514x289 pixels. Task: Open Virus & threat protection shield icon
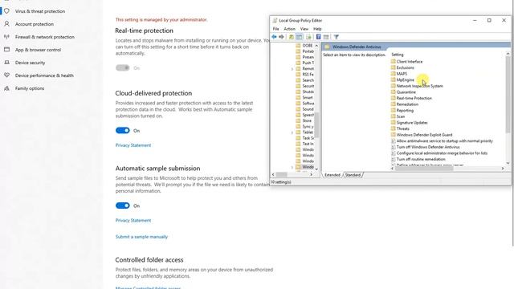point(6,11)
